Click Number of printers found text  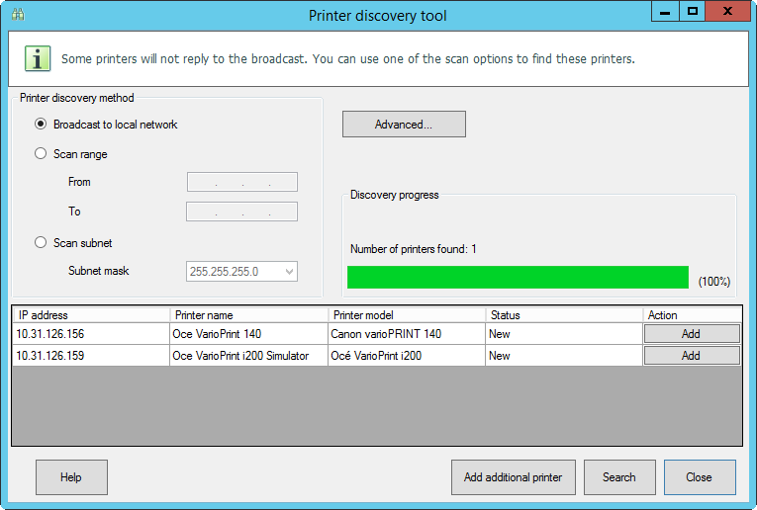tap(414, 249)
